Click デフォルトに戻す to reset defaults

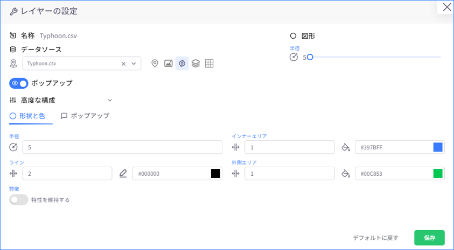(x=375, y=238)
